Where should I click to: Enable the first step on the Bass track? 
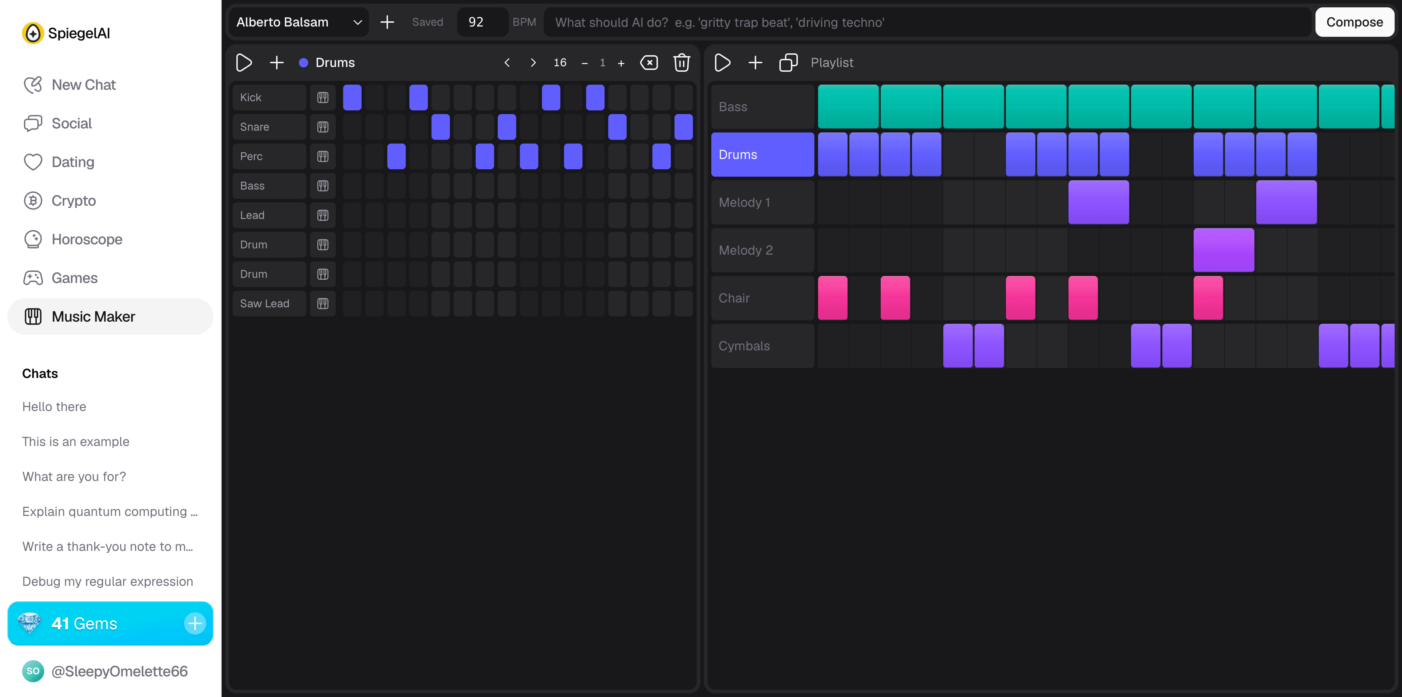352,185
